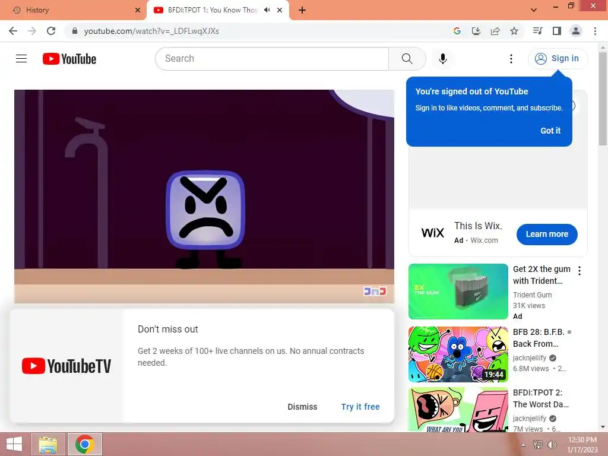Open Trident gum ad thumbnail
Screen dimensions: 608x456
pyautogui.click(x=458, y=292)
